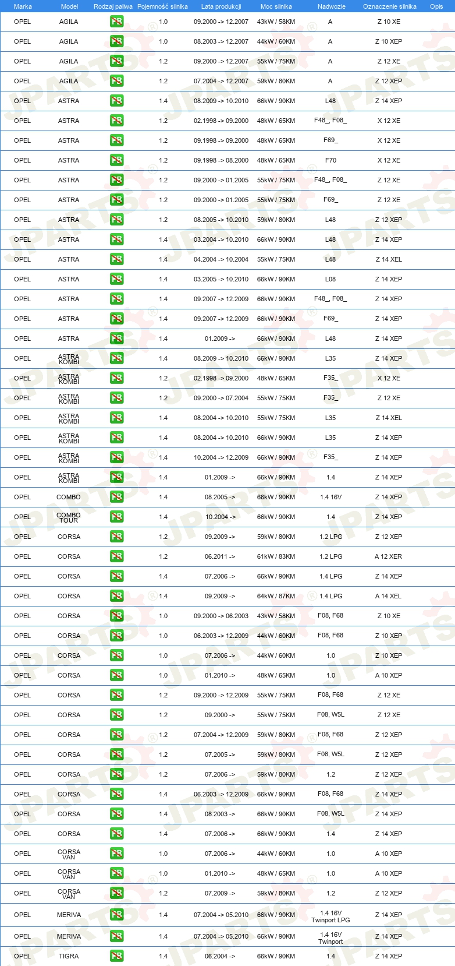Click the fuel icon in the CORSA VAN Z 12 XEP row
455x966 pixels.
click(116, 893)
